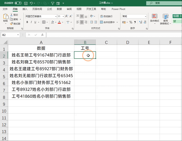Viewport: 182px width, 141px height.
Task: Select the 标题 3 cell style
Action: [177, 16]
